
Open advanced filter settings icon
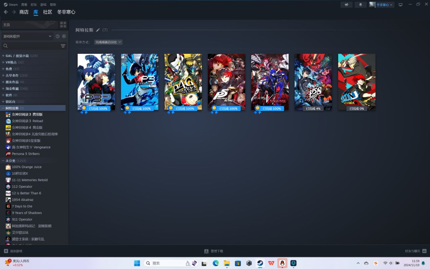click(x=63, y=46)
